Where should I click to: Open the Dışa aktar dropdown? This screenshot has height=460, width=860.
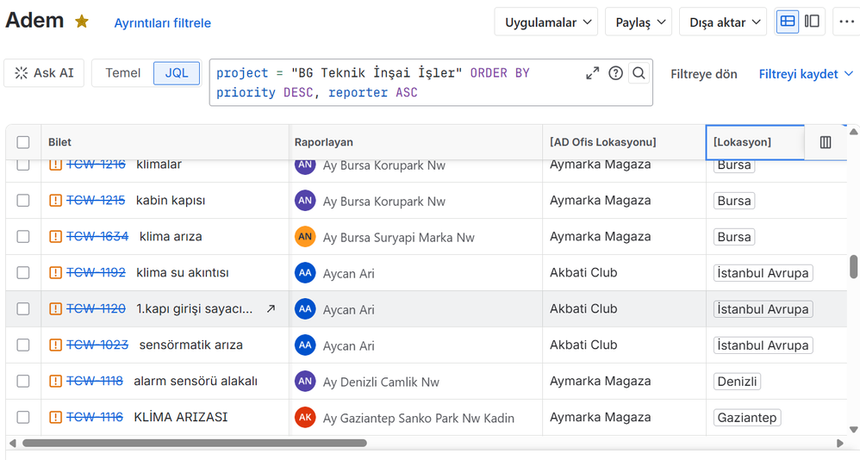coord(723,22)
